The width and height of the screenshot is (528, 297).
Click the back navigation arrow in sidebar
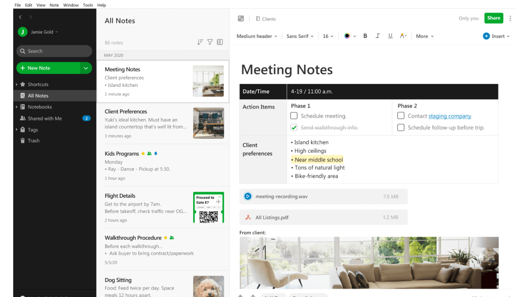tap(20, 17)
